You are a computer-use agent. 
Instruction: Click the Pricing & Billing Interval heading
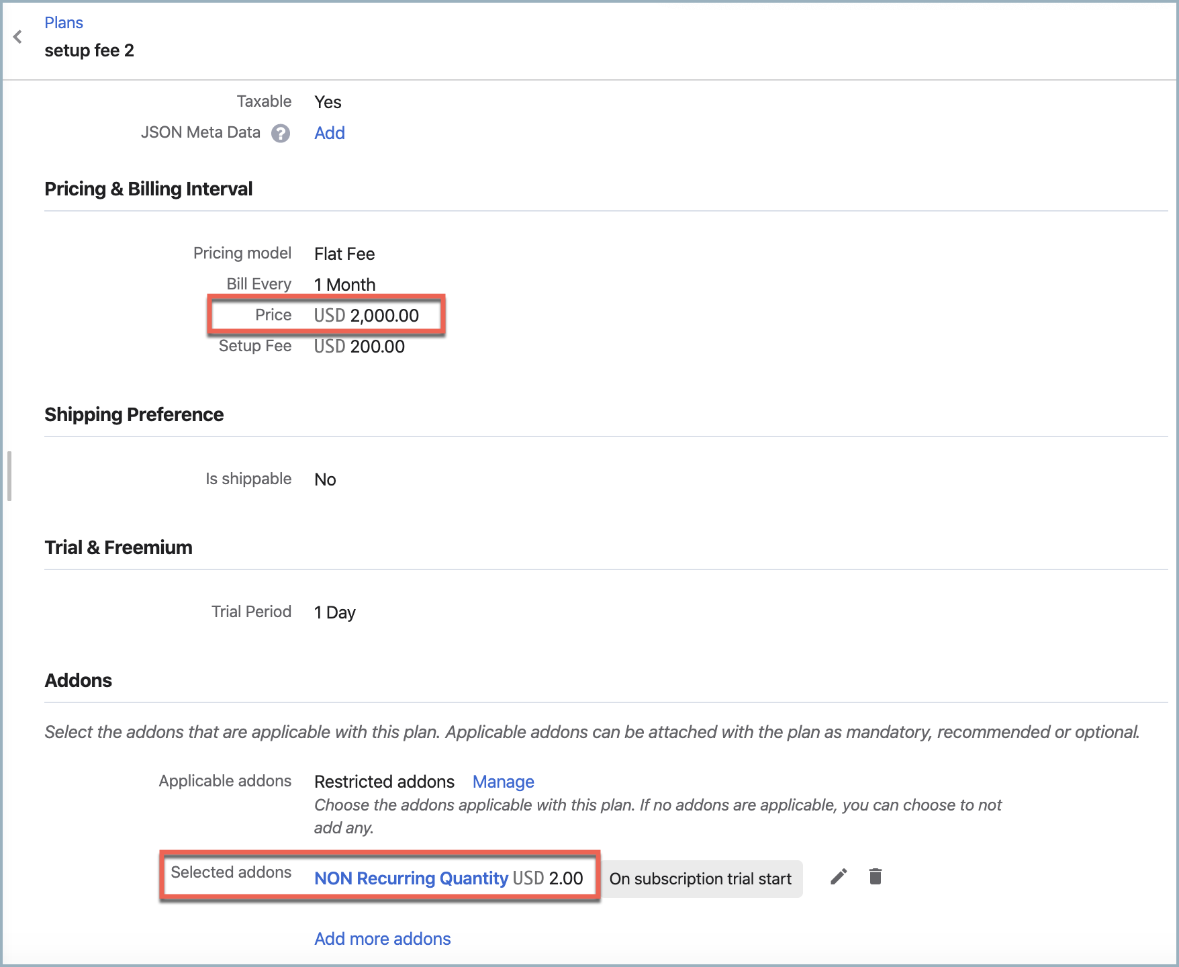(148, 189)
